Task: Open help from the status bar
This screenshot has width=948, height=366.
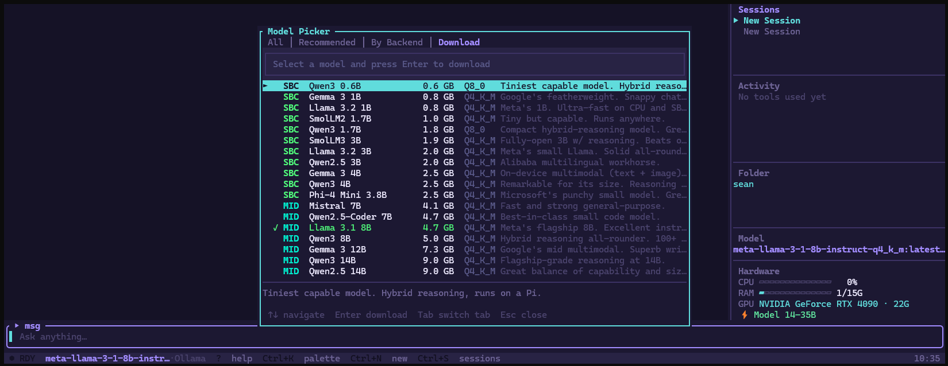Action: point(242,359)
